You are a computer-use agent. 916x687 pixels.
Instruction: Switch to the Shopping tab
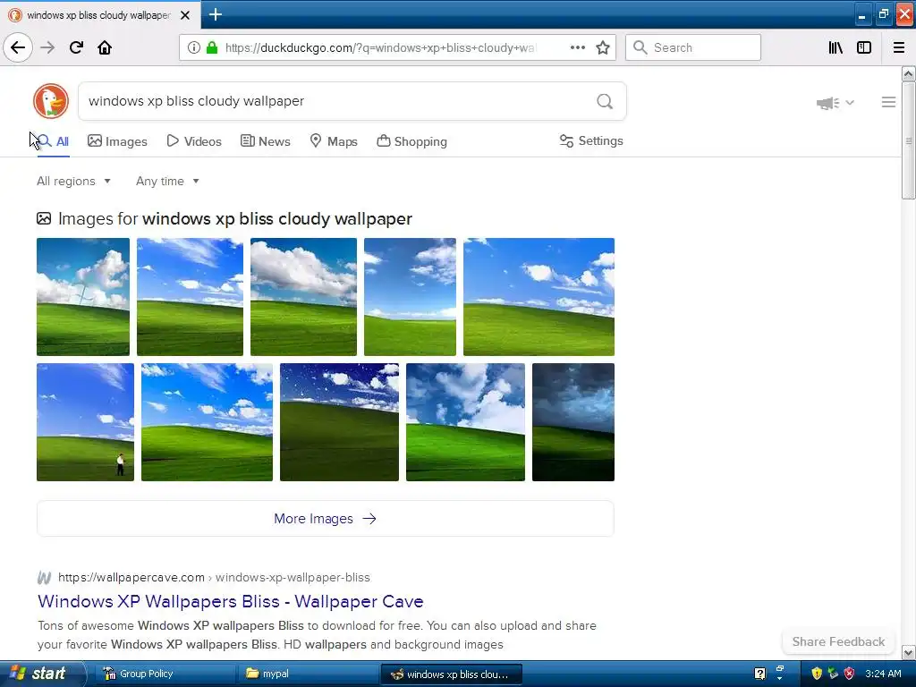[411, 141]
